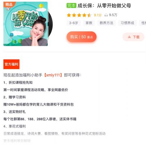This screenshot has height=146, width=146.
Task: Click the 精品 corner badge on cover
Action: (x=9, y=4)
